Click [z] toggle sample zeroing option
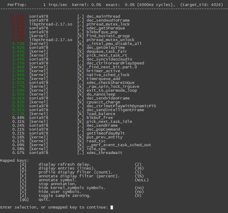Image resolution: width=228 pixels, height=213 pixels. click(x=23, y=196)
